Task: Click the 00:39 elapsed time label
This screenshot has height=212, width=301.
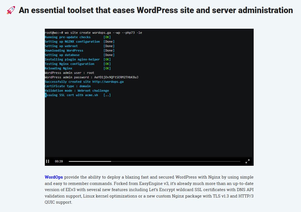Action: [59, 161]
